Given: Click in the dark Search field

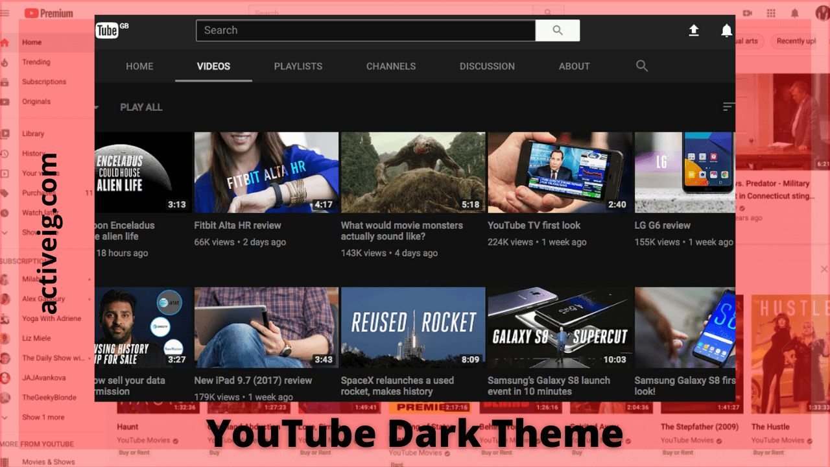Looking at the screenshot, I should (x=366, y=30).
